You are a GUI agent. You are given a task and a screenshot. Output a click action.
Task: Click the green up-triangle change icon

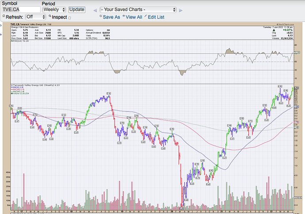[x=274, y=30]
